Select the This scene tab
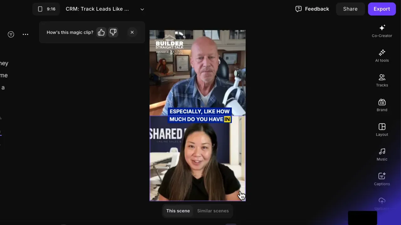Screen dimensions: 401x225 pyautogui.click(x=178, y=211)
